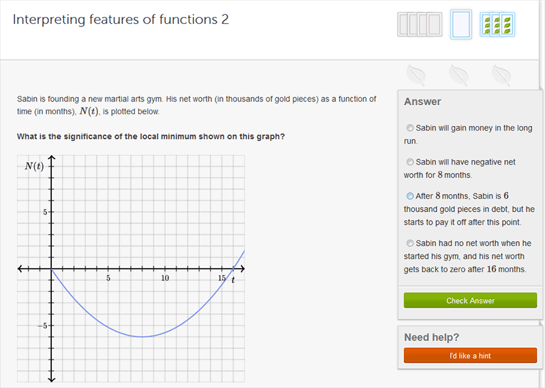The image size is (545, 388).
Task: Select the single blue-outlined card icon
Action: 461,25
